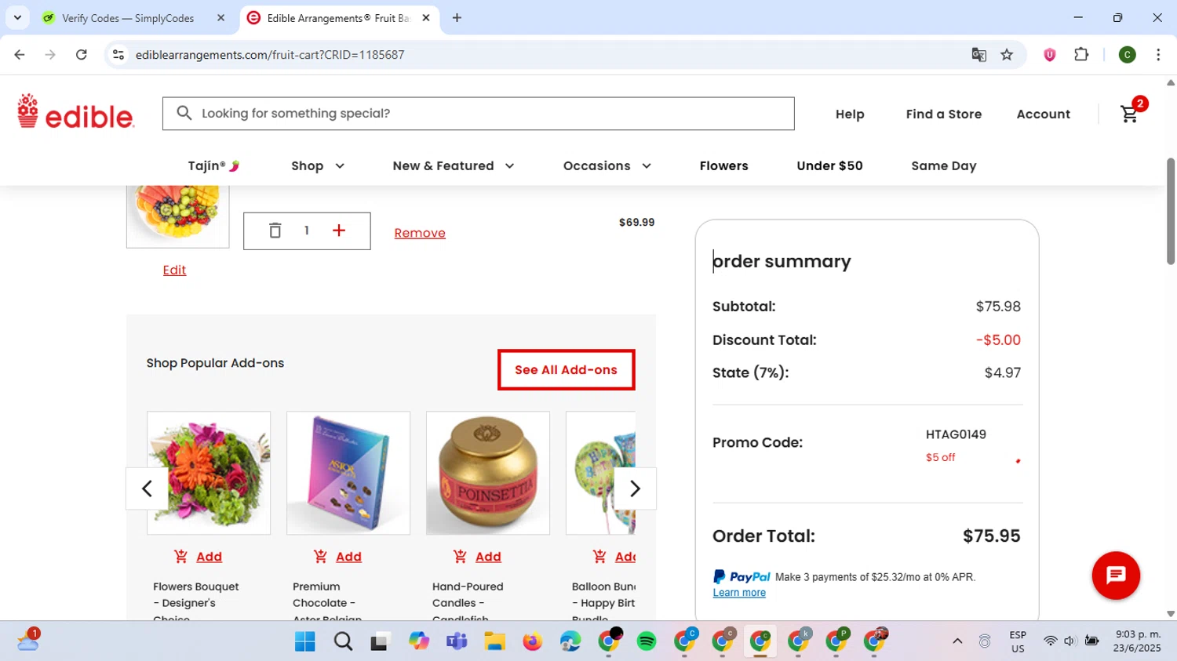Click the trash can quantity icon
Viewport: 1177px width, 661px height.
(275, 231)
